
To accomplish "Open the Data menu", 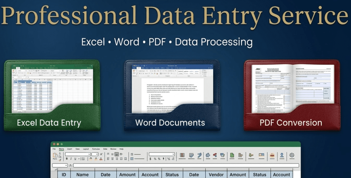I will tap(105, 149).
